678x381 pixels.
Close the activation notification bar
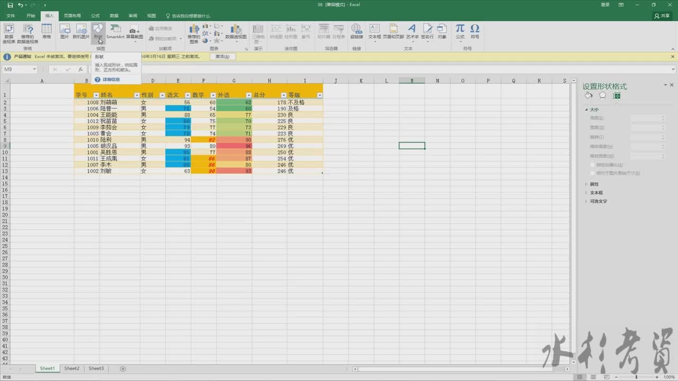click(x=673, y=57)
